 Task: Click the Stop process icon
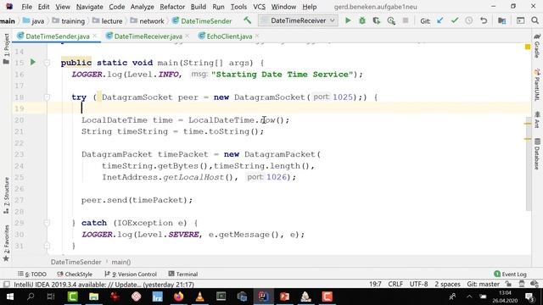[406, 20]
